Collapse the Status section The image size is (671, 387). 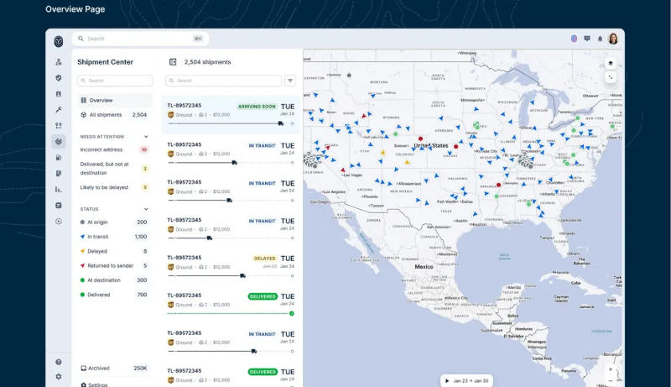(x=146, y=209)
